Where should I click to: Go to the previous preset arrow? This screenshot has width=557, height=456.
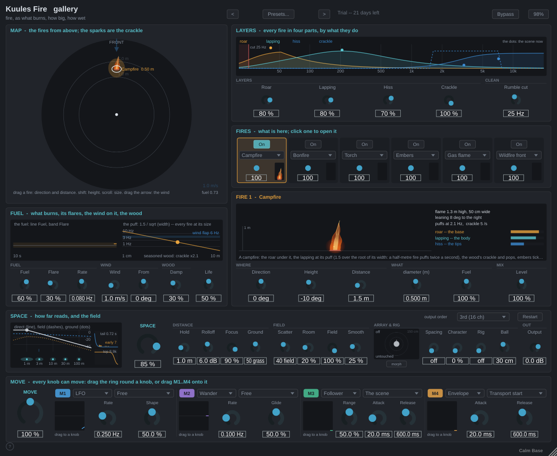point(233,14)
